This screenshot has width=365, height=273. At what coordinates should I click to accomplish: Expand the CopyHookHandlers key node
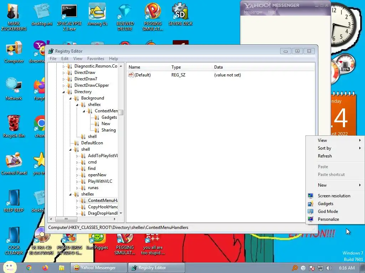(x=77, y=207)
